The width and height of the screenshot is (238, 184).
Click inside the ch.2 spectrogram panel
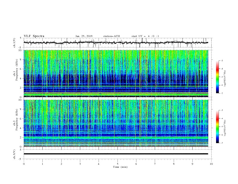(x=116, y=123)
